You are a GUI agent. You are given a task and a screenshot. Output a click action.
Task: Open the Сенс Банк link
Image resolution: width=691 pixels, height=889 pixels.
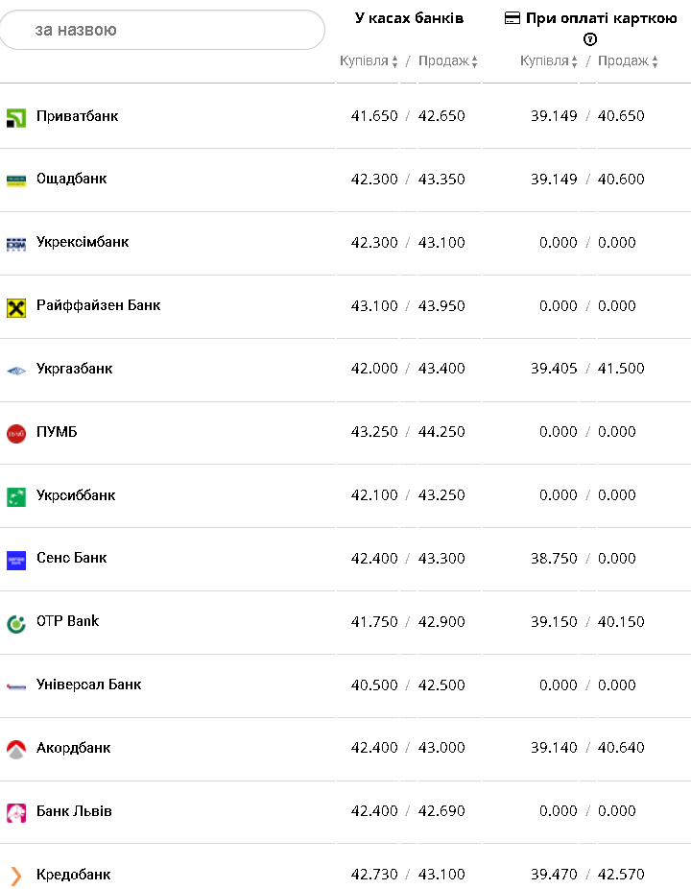[x=72, y=558]
